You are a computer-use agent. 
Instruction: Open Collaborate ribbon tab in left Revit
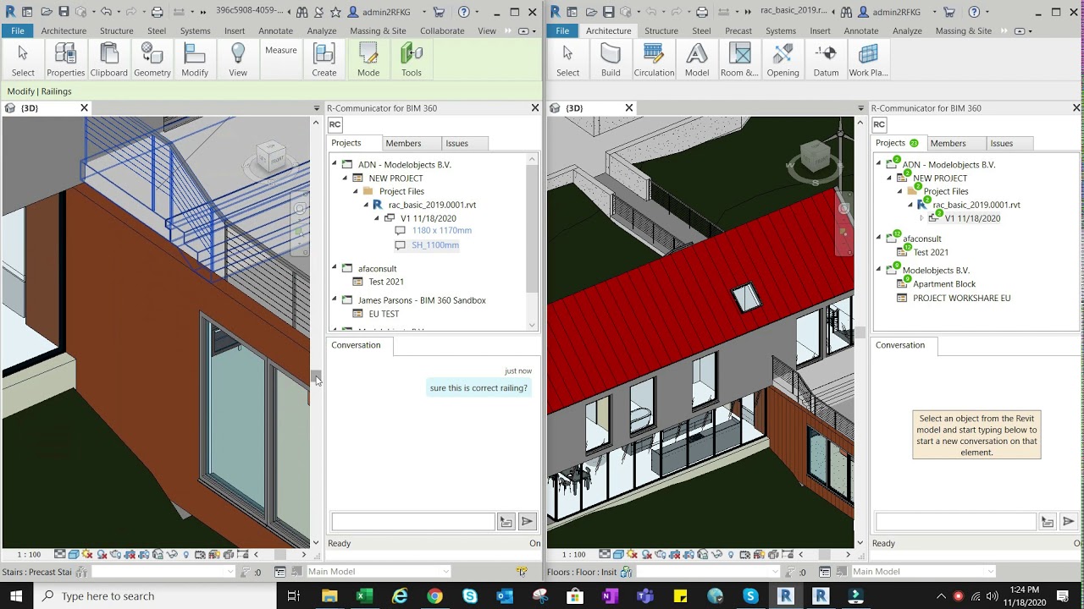tap(442, 30)
